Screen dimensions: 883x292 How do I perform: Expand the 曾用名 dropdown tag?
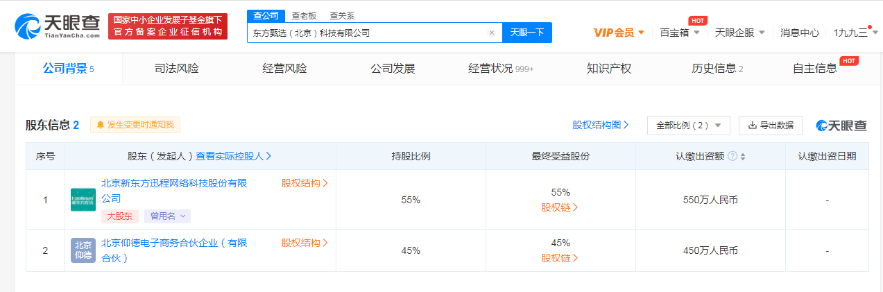[x=167, y=216]
